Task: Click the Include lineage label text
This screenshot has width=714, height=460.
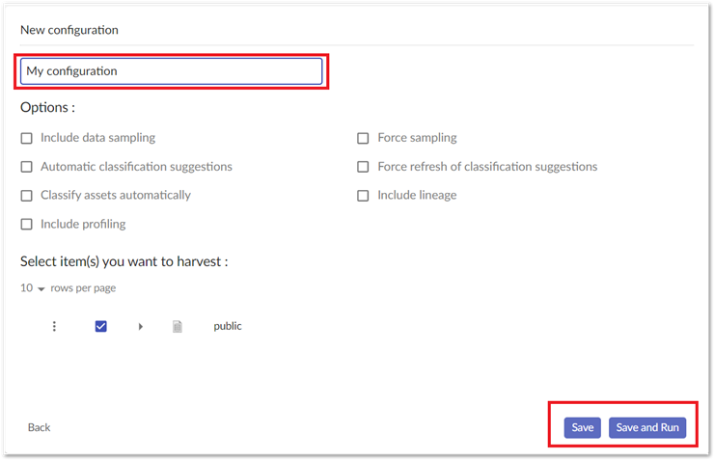Action: tap(417, 196)
